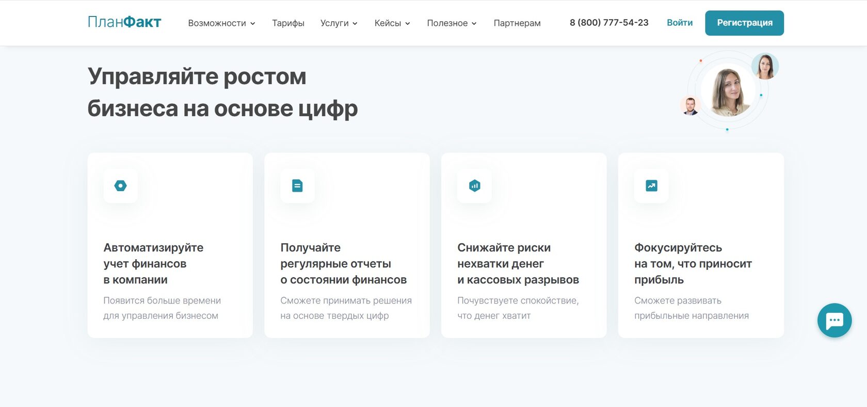867x407 pixels.
Task: Open the Партнерам page
Action: [517, 23]
